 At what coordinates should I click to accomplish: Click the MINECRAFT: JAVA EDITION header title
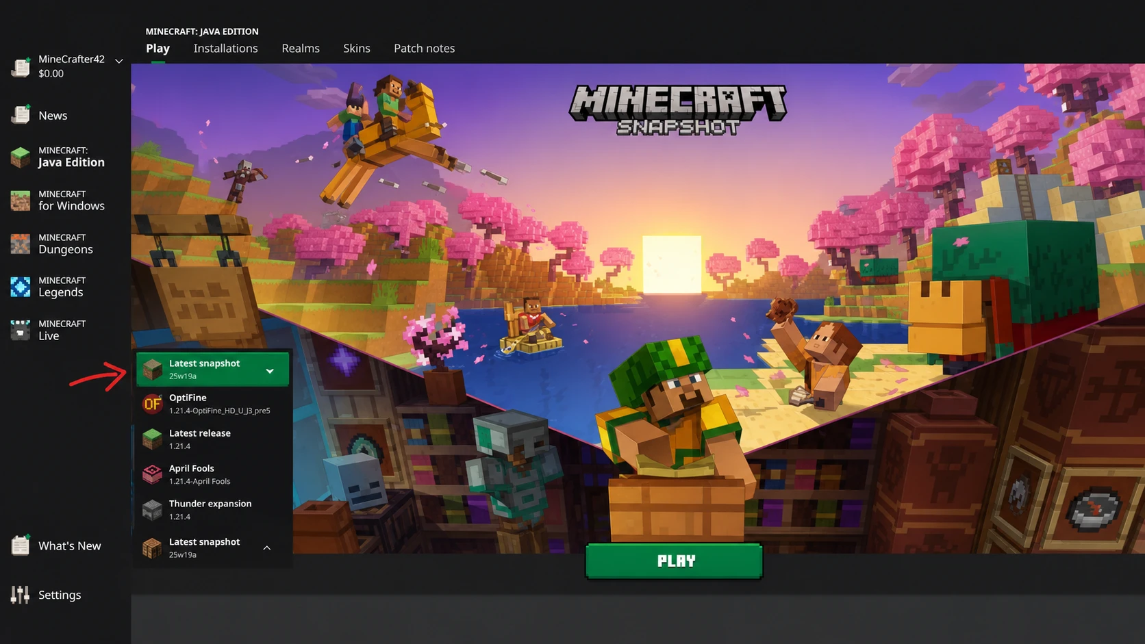coord(202,31)
